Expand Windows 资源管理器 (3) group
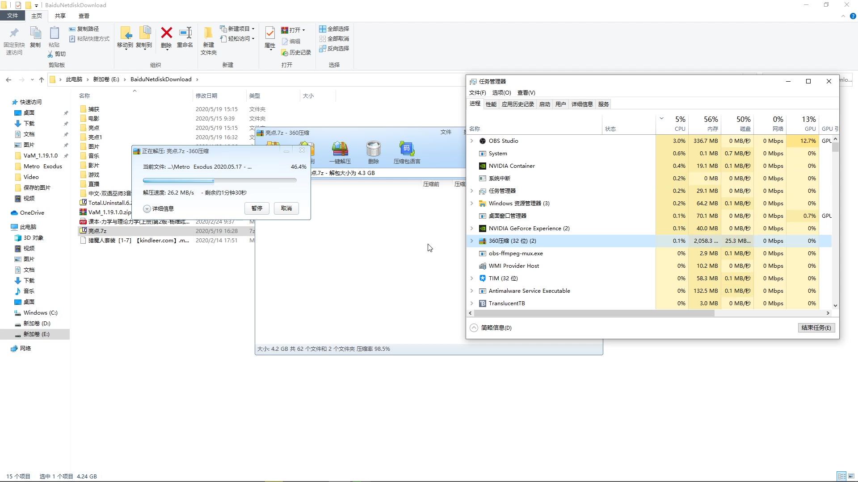 [x=471, y=204]
